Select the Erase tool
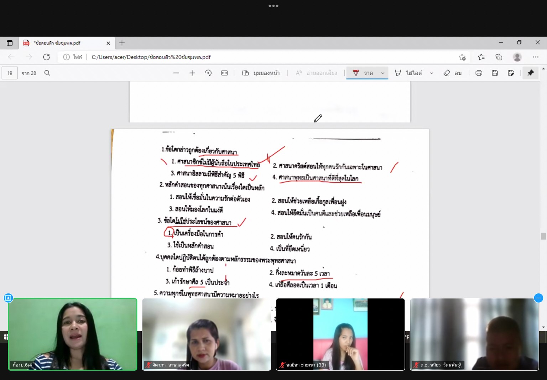547x380 pixels. (x=453, y=73)
